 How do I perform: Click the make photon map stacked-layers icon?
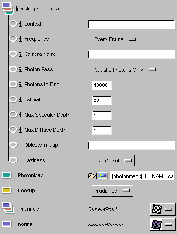(8, 9)
